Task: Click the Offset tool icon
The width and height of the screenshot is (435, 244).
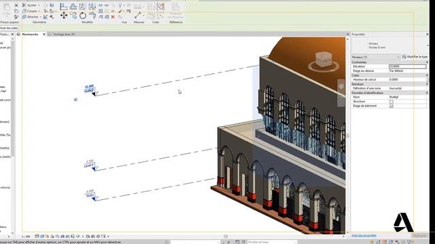Action: [73, 6]
